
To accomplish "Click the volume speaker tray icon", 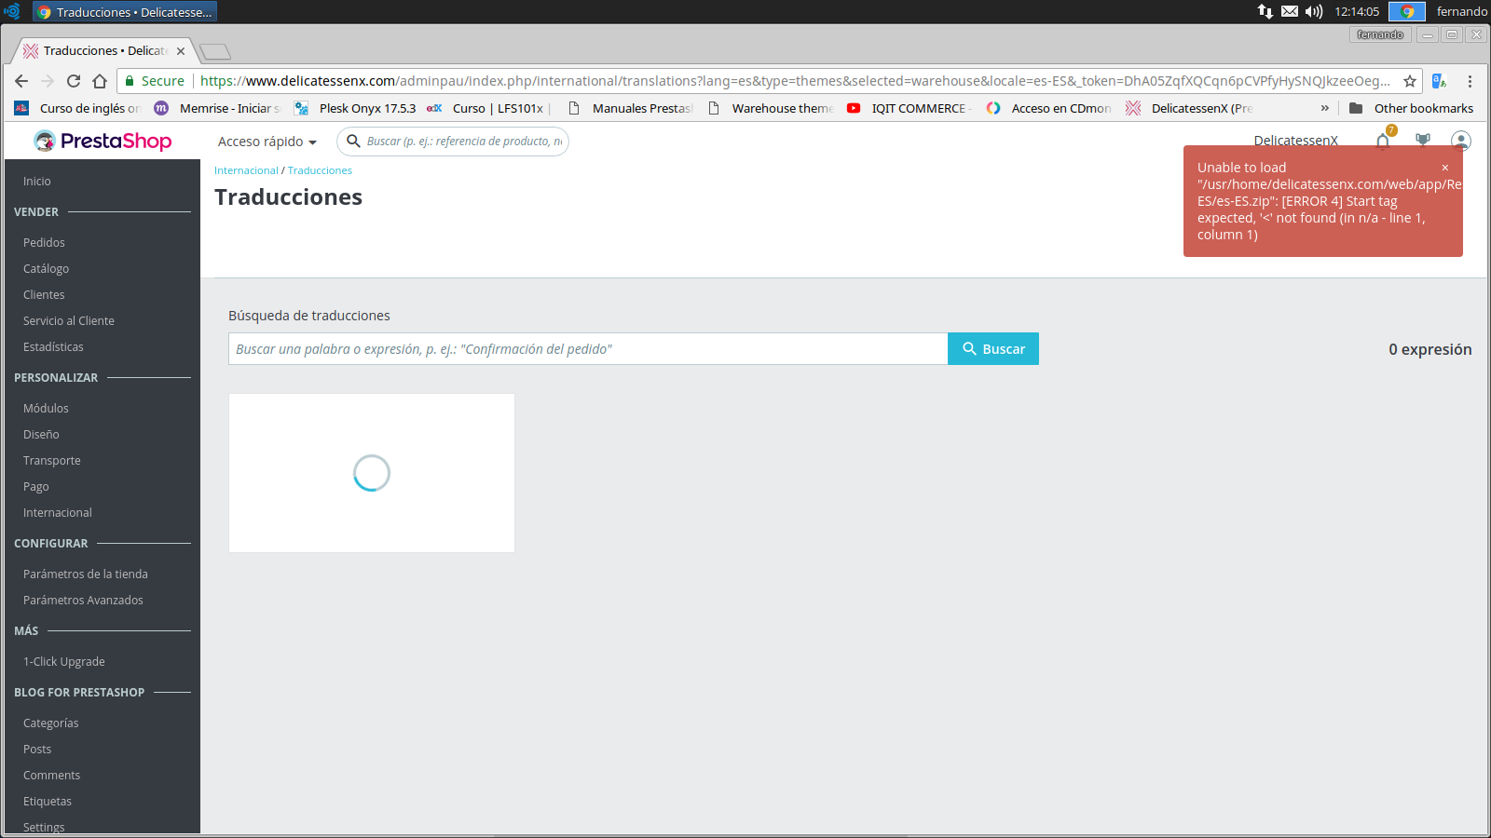I will point(1314,11).
